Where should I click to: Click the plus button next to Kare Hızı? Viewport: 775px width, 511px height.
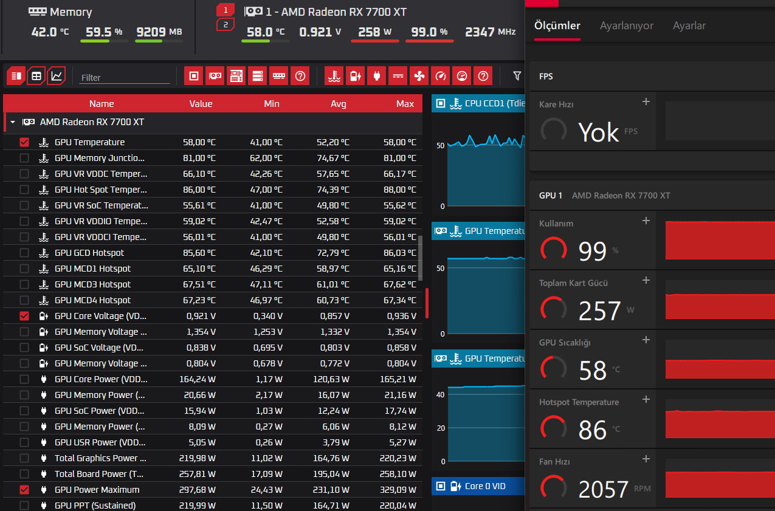646,101
